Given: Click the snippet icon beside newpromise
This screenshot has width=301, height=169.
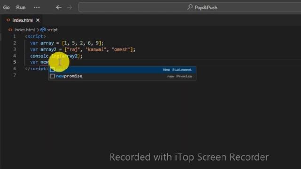Looking at the screenshot, I should 52,76.
